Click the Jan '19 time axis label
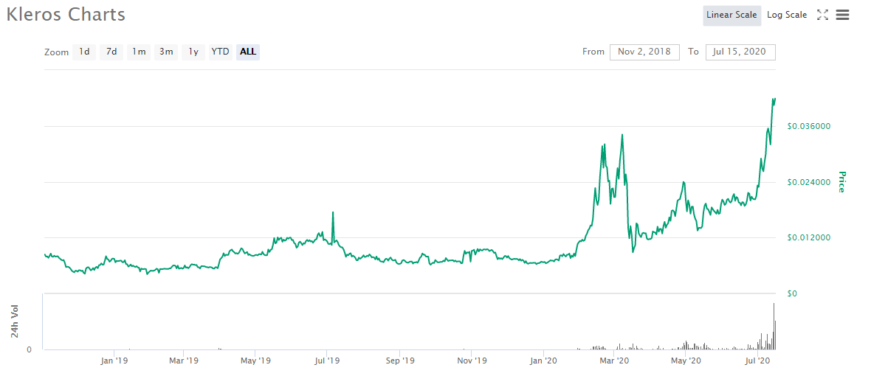The height and width of the screenshot is (376, 871). [x=114, y=361]
